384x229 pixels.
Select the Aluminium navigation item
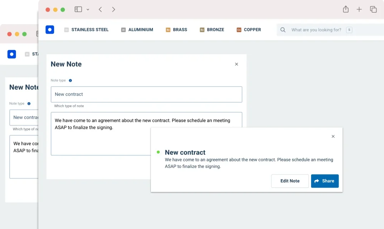coord(137,30)
